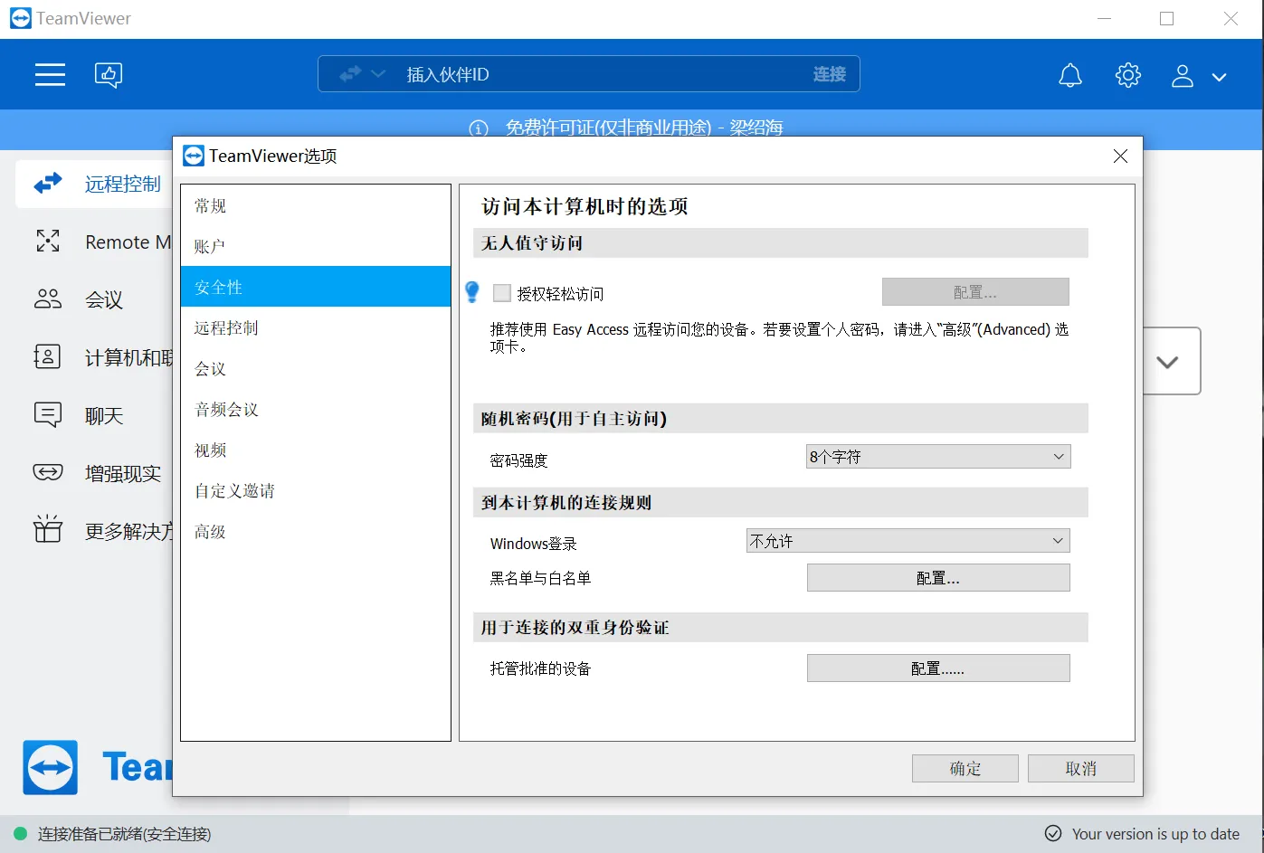Select 音频会议 in options category list
Image resolution: width=1264 pixels, height=853 pixels.
click(x=316, y=409)
